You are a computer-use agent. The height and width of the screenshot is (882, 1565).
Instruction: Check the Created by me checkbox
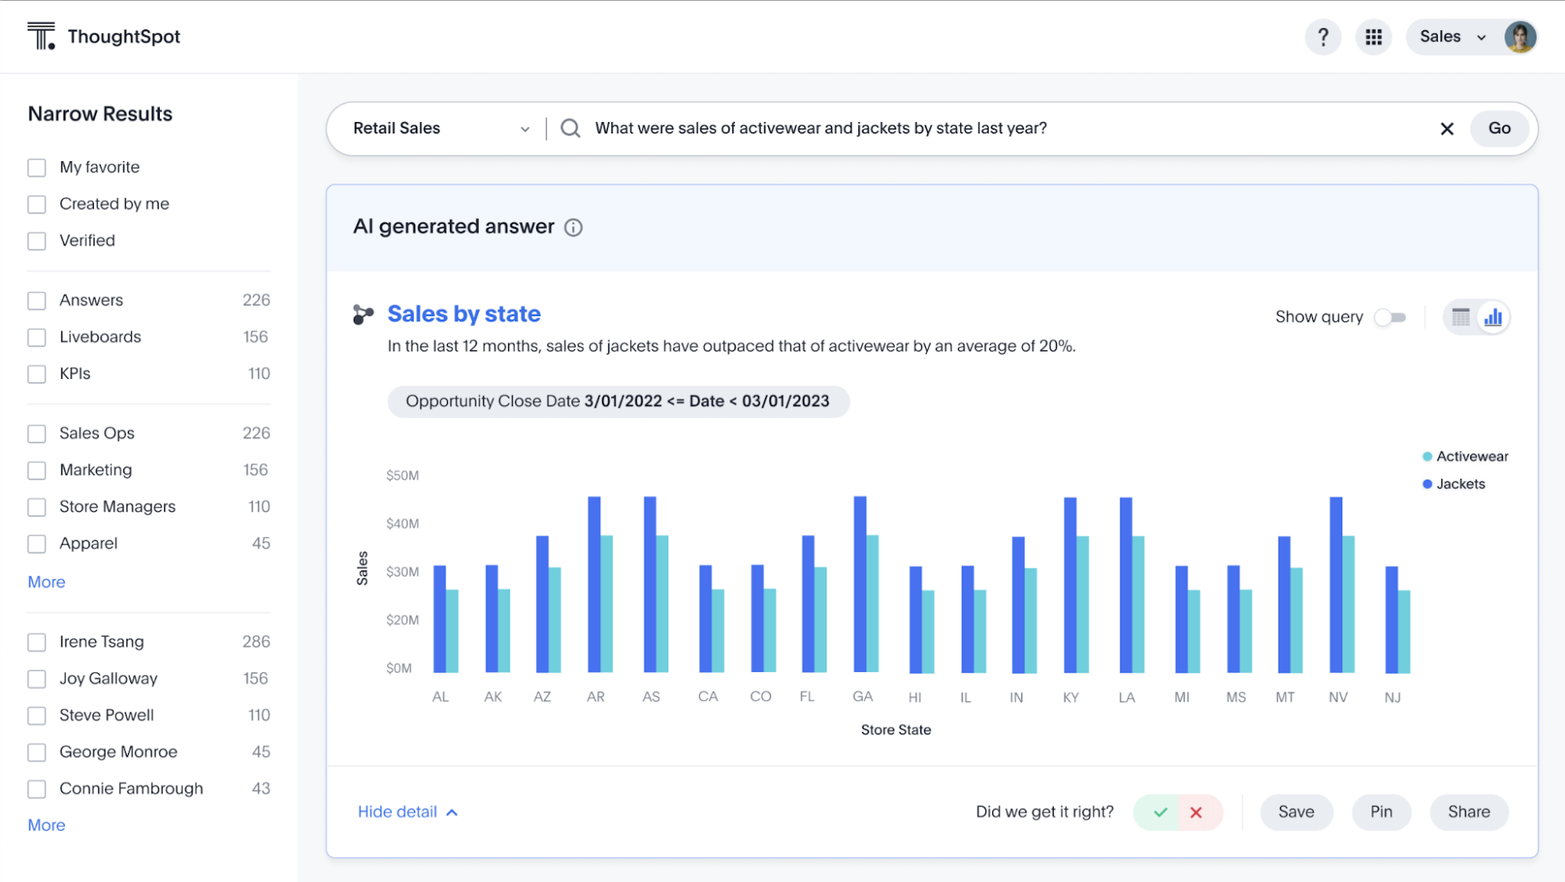point(36,204)
